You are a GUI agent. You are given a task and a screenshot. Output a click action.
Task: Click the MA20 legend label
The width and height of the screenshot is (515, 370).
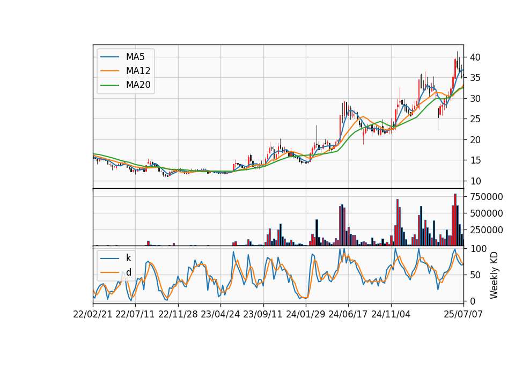(x=138, y=85)
